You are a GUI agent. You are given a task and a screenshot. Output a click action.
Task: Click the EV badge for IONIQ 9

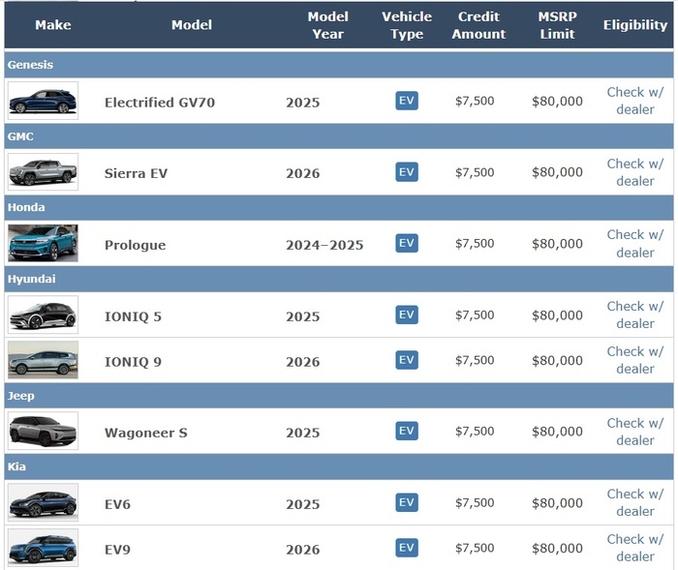407,360
